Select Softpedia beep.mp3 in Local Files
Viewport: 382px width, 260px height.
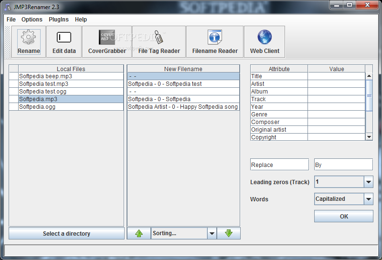[x=71, y=76]
